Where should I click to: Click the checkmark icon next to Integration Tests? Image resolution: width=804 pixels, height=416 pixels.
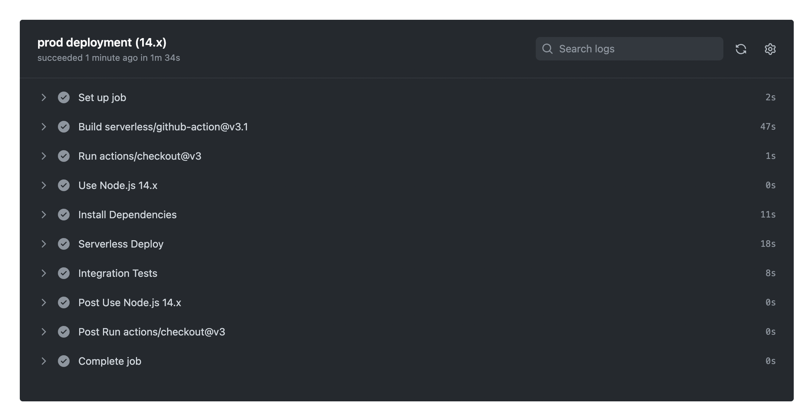pyautogui.click(x=64, y=273)
